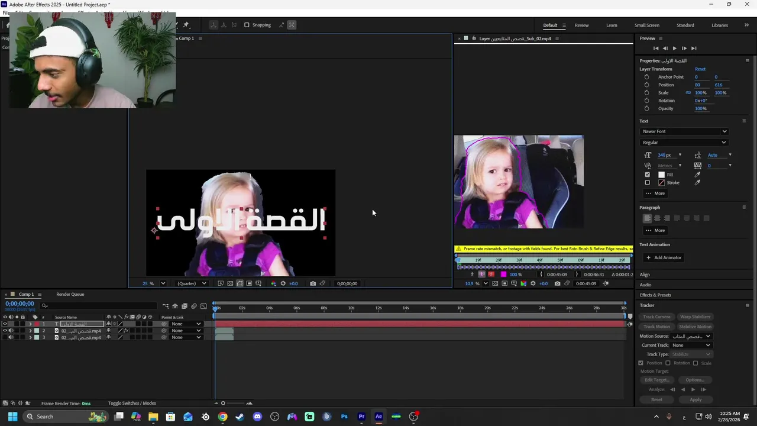Enable Rotation checkbox in Tracker panel
757x426 pixels.
point(668,363)
